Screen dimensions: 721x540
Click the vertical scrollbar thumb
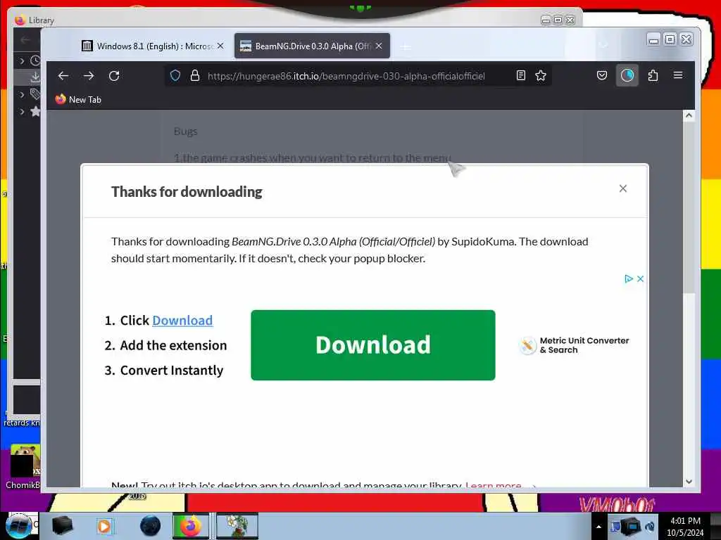coord(689,207)
